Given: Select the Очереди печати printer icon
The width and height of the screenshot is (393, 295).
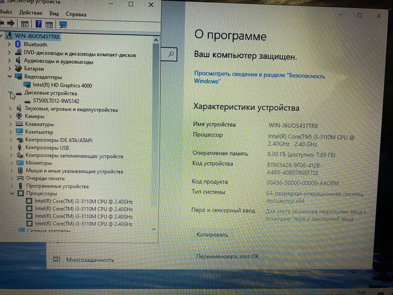Looking at the screenshot, I should (x=20, y=178).
